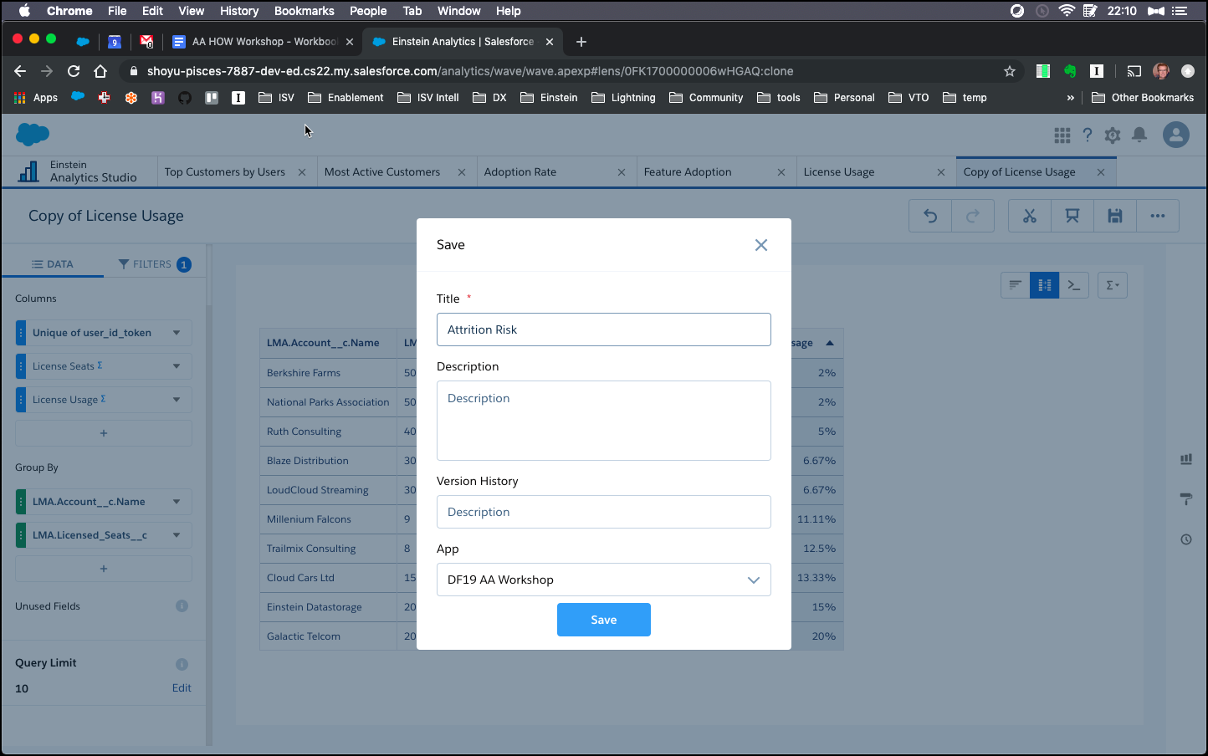
Task: Open chart formatting icon on right rail
Action: [x=1186, y=459]
